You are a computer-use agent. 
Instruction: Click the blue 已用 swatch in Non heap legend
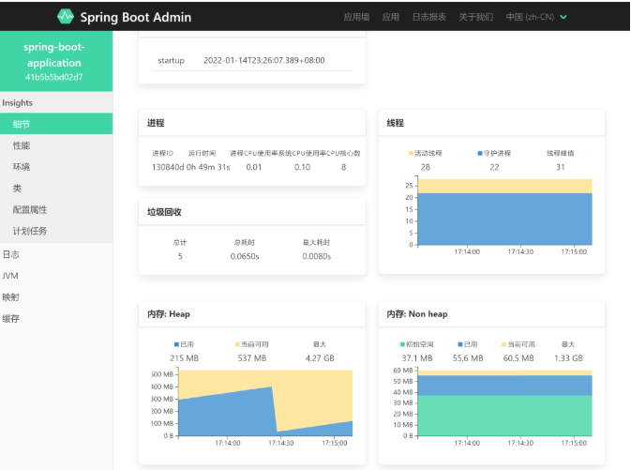pyautogui.click(x=460, y=344)
